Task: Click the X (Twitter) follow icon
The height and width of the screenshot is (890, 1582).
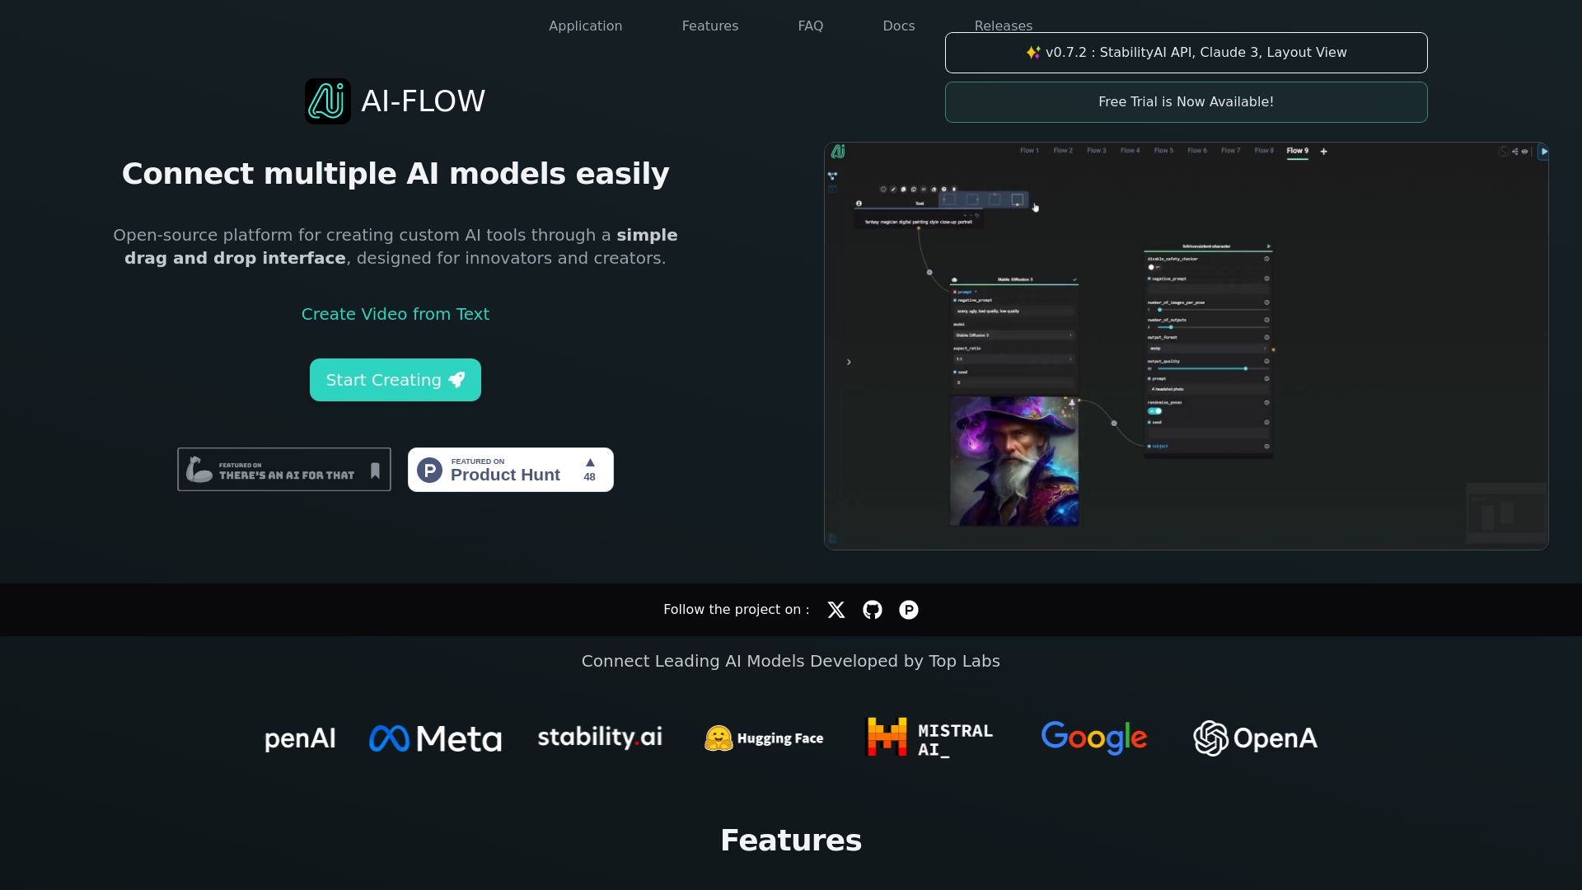Action: [x=836, y=608]
